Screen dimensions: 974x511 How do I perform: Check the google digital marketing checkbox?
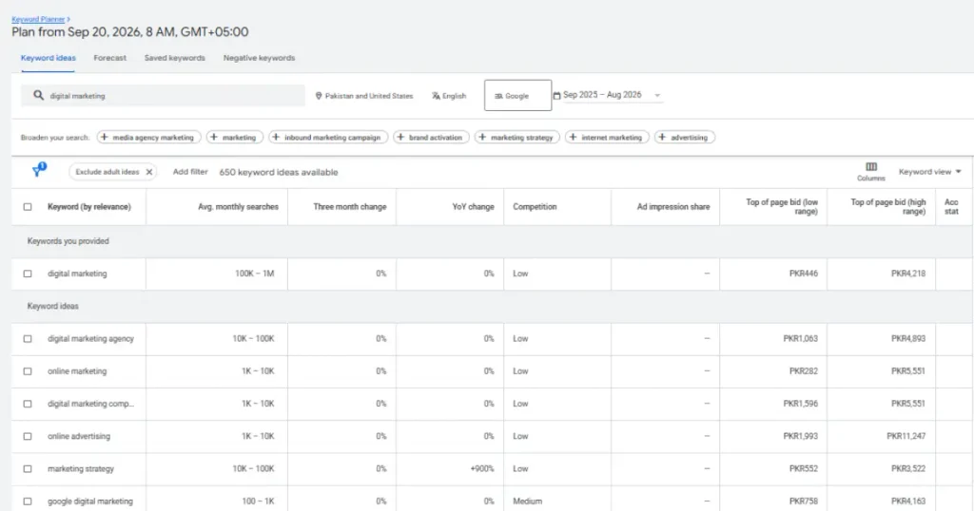[28, 502]
